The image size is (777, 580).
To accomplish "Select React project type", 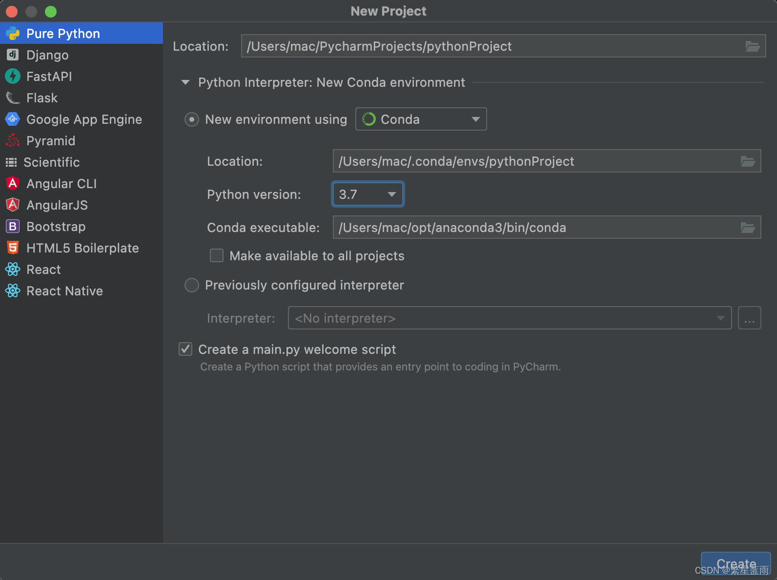I will (82, 269).
